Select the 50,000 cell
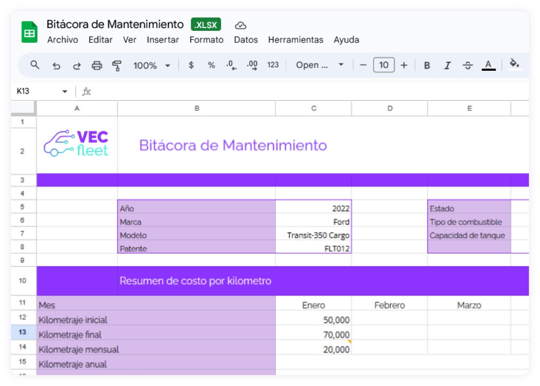The height and width of the screenshot is (386, 540). point(313,318)
